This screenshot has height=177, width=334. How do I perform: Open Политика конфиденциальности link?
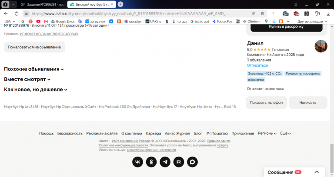pos(124,145)
